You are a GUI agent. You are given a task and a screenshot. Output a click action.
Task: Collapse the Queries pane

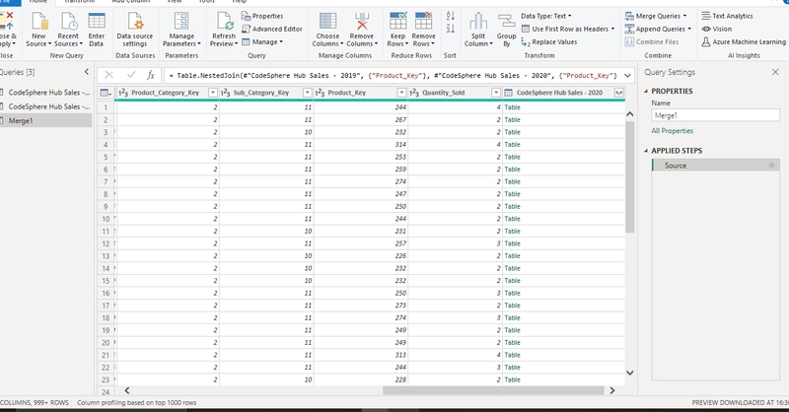click(x=87, y=72)
